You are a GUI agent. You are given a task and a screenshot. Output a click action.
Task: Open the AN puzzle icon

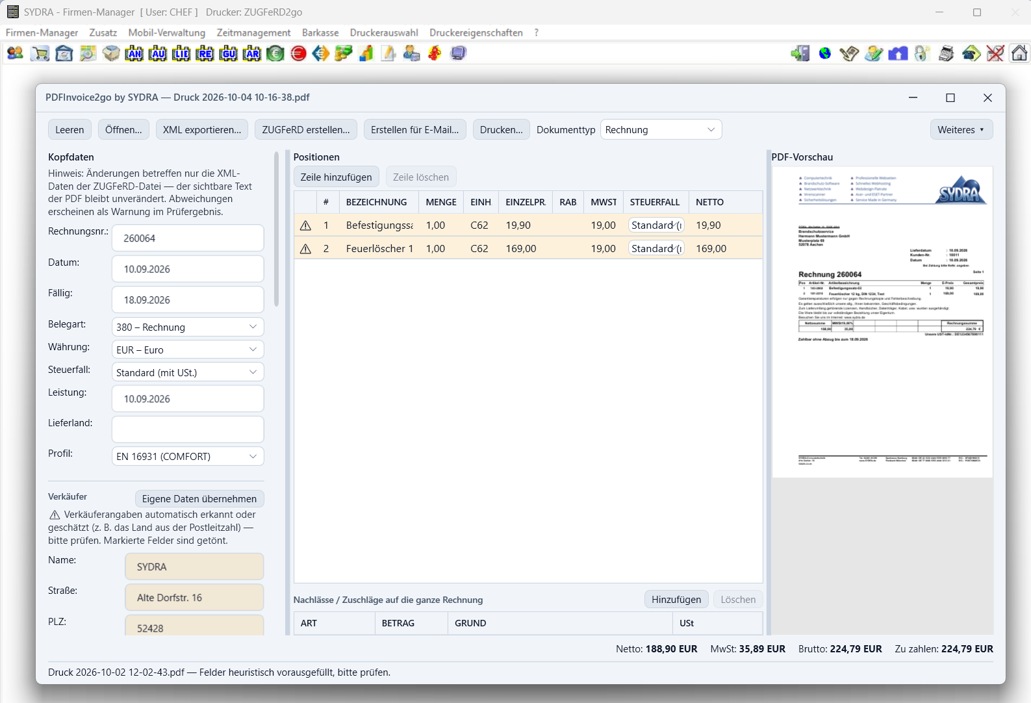(134, 53)
